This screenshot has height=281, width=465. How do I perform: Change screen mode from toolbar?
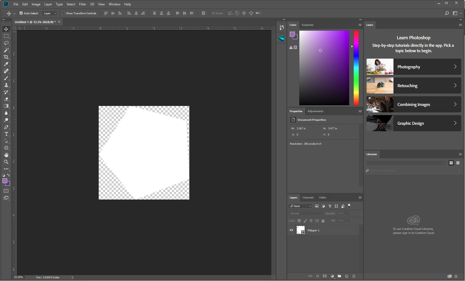point(6,198)
